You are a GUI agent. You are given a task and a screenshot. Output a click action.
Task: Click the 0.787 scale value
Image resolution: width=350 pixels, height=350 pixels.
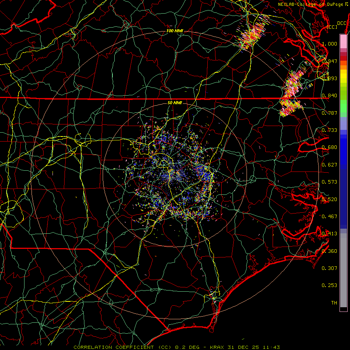point(329,113)
